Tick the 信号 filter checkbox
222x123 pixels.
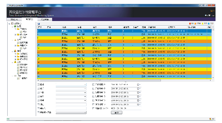point(38,96)
